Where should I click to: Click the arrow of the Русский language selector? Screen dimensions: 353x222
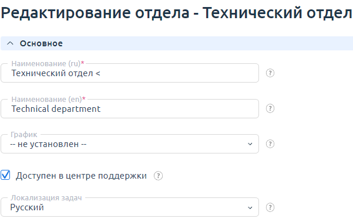pyautogui.click(x=250, y=207)
